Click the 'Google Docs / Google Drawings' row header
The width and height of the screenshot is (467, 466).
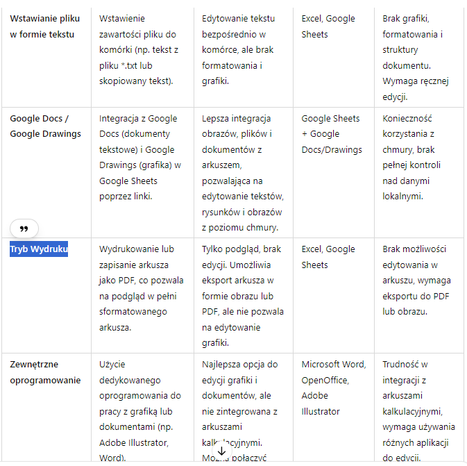point(45,126)
